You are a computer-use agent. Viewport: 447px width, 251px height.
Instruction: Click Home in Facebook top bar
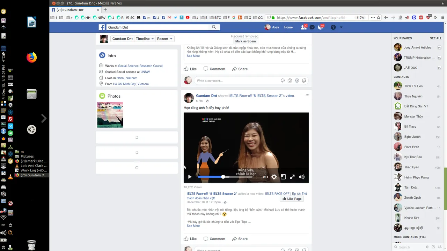point(288,27)
